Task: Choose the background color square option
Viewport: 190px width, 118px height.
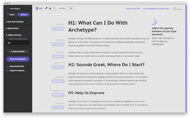Action: (x=54, y=8)
